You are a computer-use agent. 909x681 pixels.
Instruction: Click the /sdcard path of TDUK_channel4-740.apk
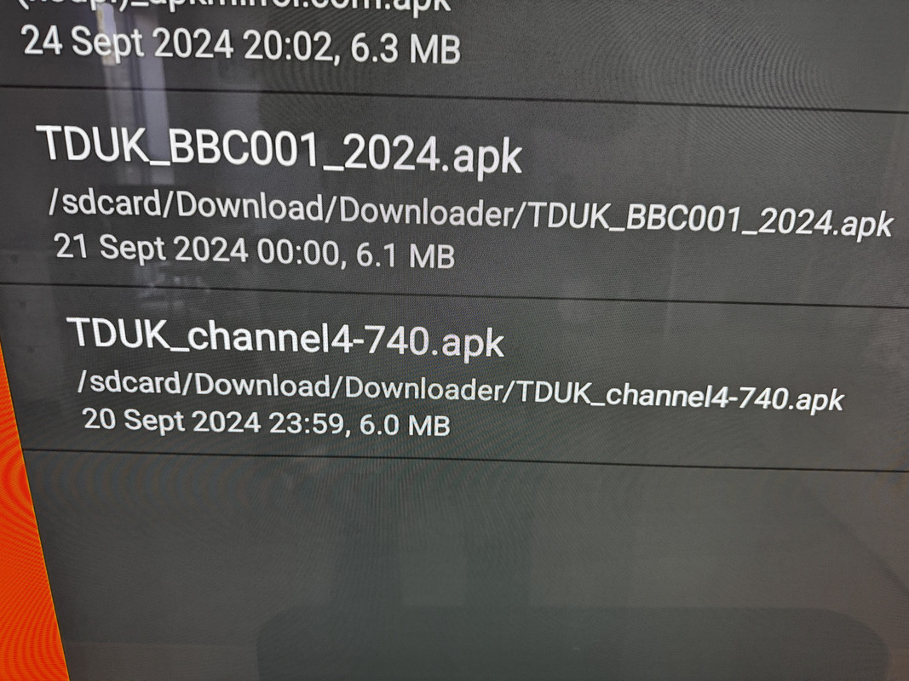(x=460, y=391)
